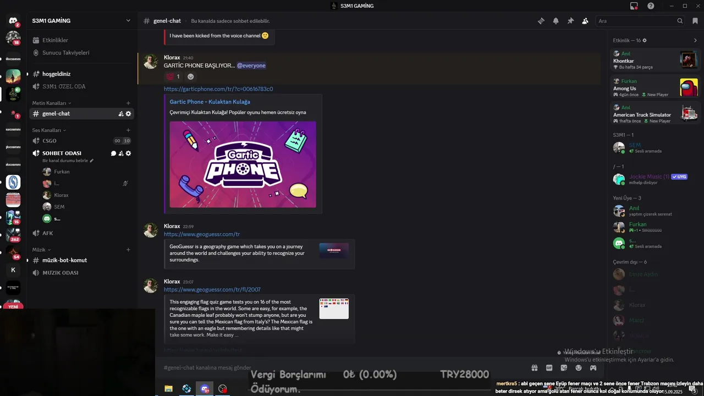
Task: Open the geoguessr.com/tr link
Action: pyautogui.click(x=202, y=234)
